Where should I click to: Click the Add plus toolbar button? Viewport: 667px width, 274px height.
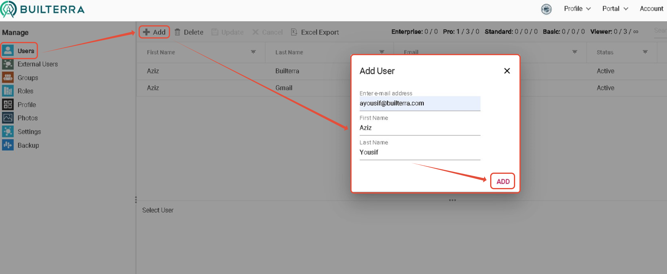[154, 32]
